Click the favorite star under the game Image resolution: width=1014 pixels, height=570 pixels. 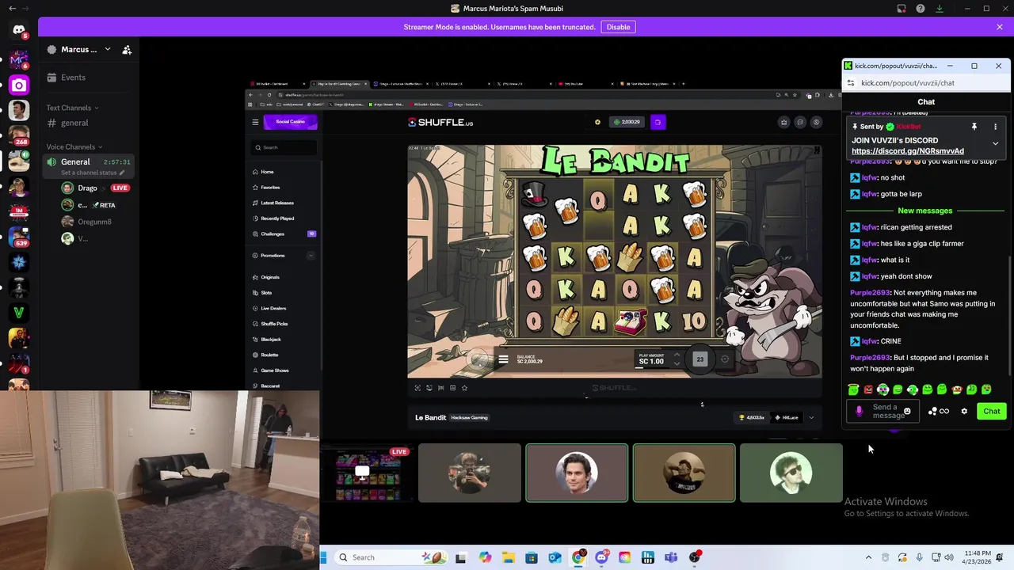[x=464, y=388]
